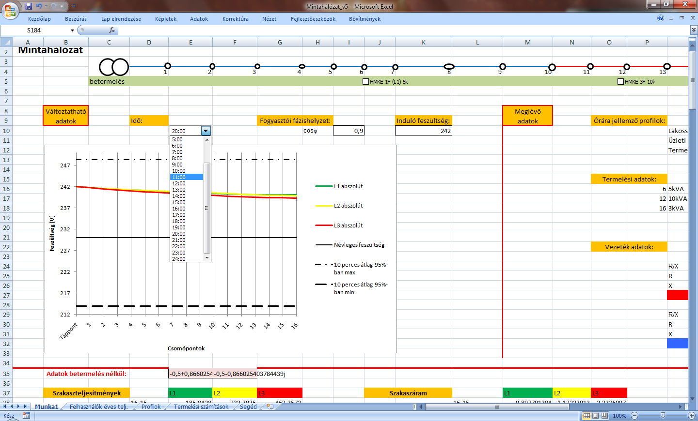Select the L1 abszolút legend entry
The width and height of the screenshot is (698, 421).
pos(339,186)
